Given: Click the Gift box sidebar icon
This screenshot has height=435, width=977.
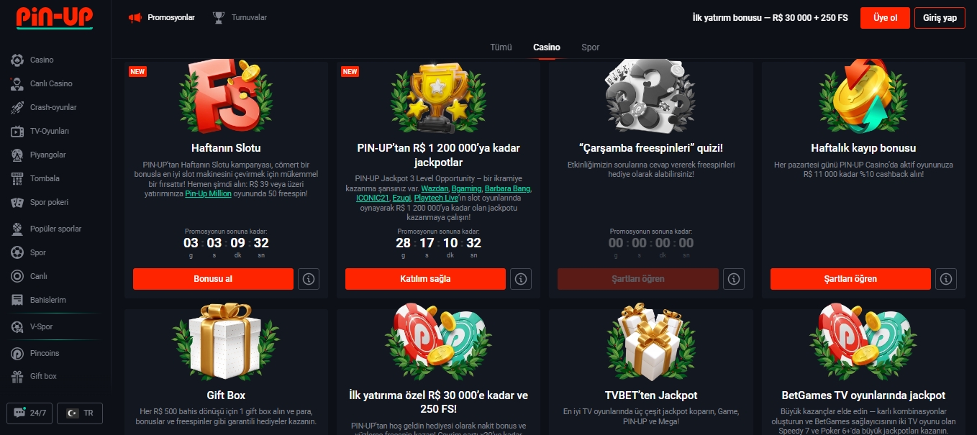Looking at the screenshot, I should (x=17, y=376).
